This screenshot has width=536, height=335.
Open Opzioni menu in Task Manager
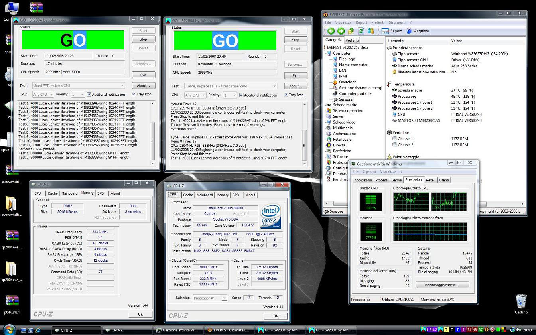click(369, 171)
